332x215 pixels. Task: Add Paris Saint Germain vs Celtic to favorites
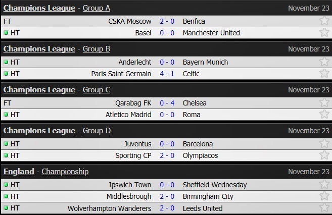pyautogui.click(x=324, y=74)
